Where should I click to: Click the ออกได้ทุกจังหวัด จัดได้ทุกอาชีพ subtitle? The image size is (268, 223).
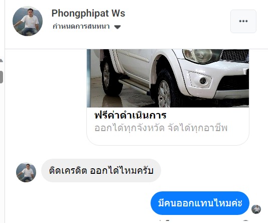[x=161, y=128]
